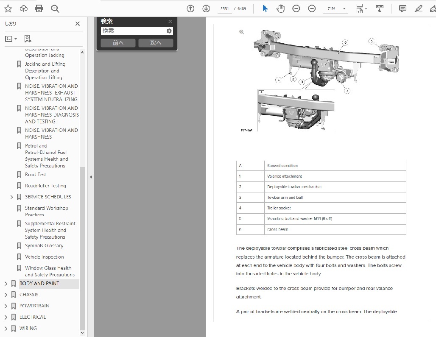Open NOISE, VIBRATION AND HARSHNESS DIAGNOSIS AND TESTING bookmark
This screenshot has width=436, height=337.
pyautogui.click(x=52, y=115)
